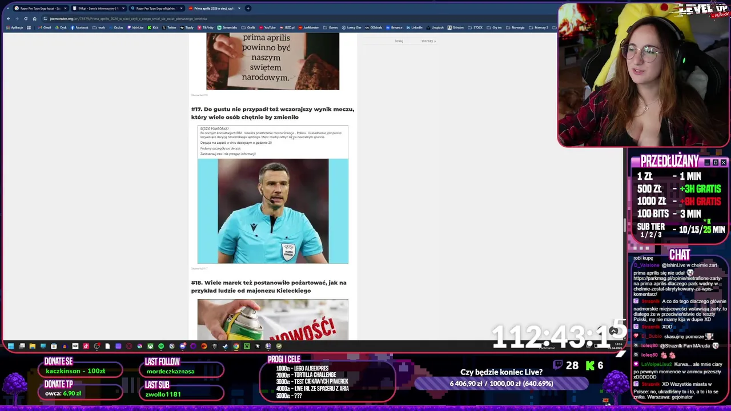Click the 'losuj' link
Image resolution: width=731 pixels, height=411 pixels.
(399, 41)
